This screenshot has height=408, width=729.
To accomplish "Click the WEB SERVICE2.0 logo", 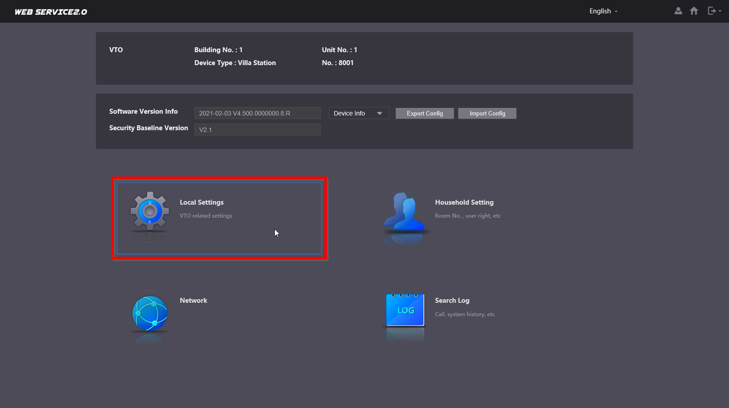I will coord(51,12).
